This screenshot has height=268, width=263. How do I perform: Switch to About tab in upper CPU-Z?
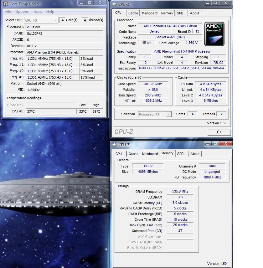[194, 13]
